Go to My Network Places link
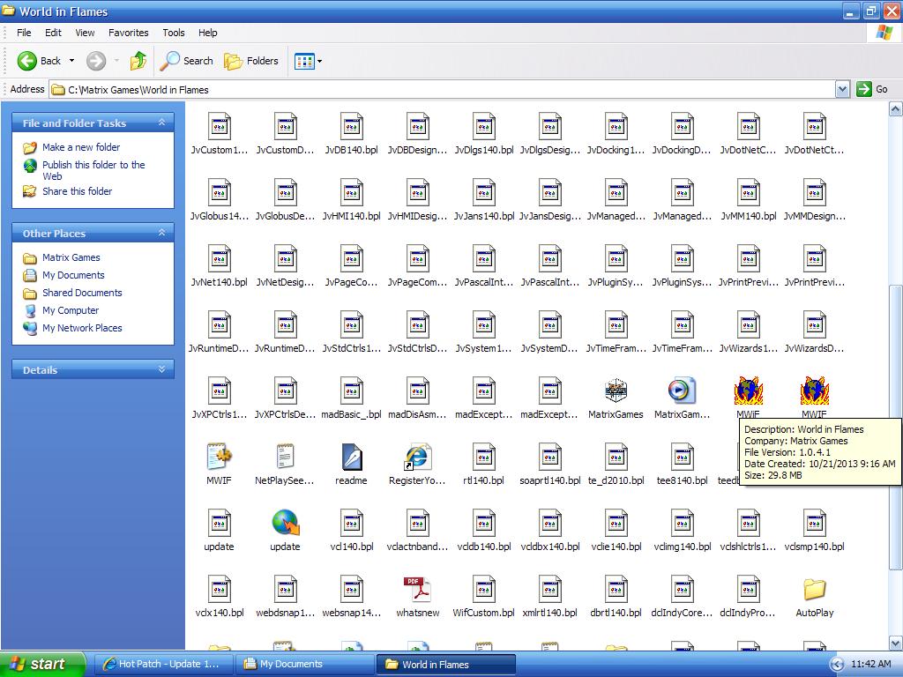This screenshot has width=903, height=677. [x=82, y=328]
